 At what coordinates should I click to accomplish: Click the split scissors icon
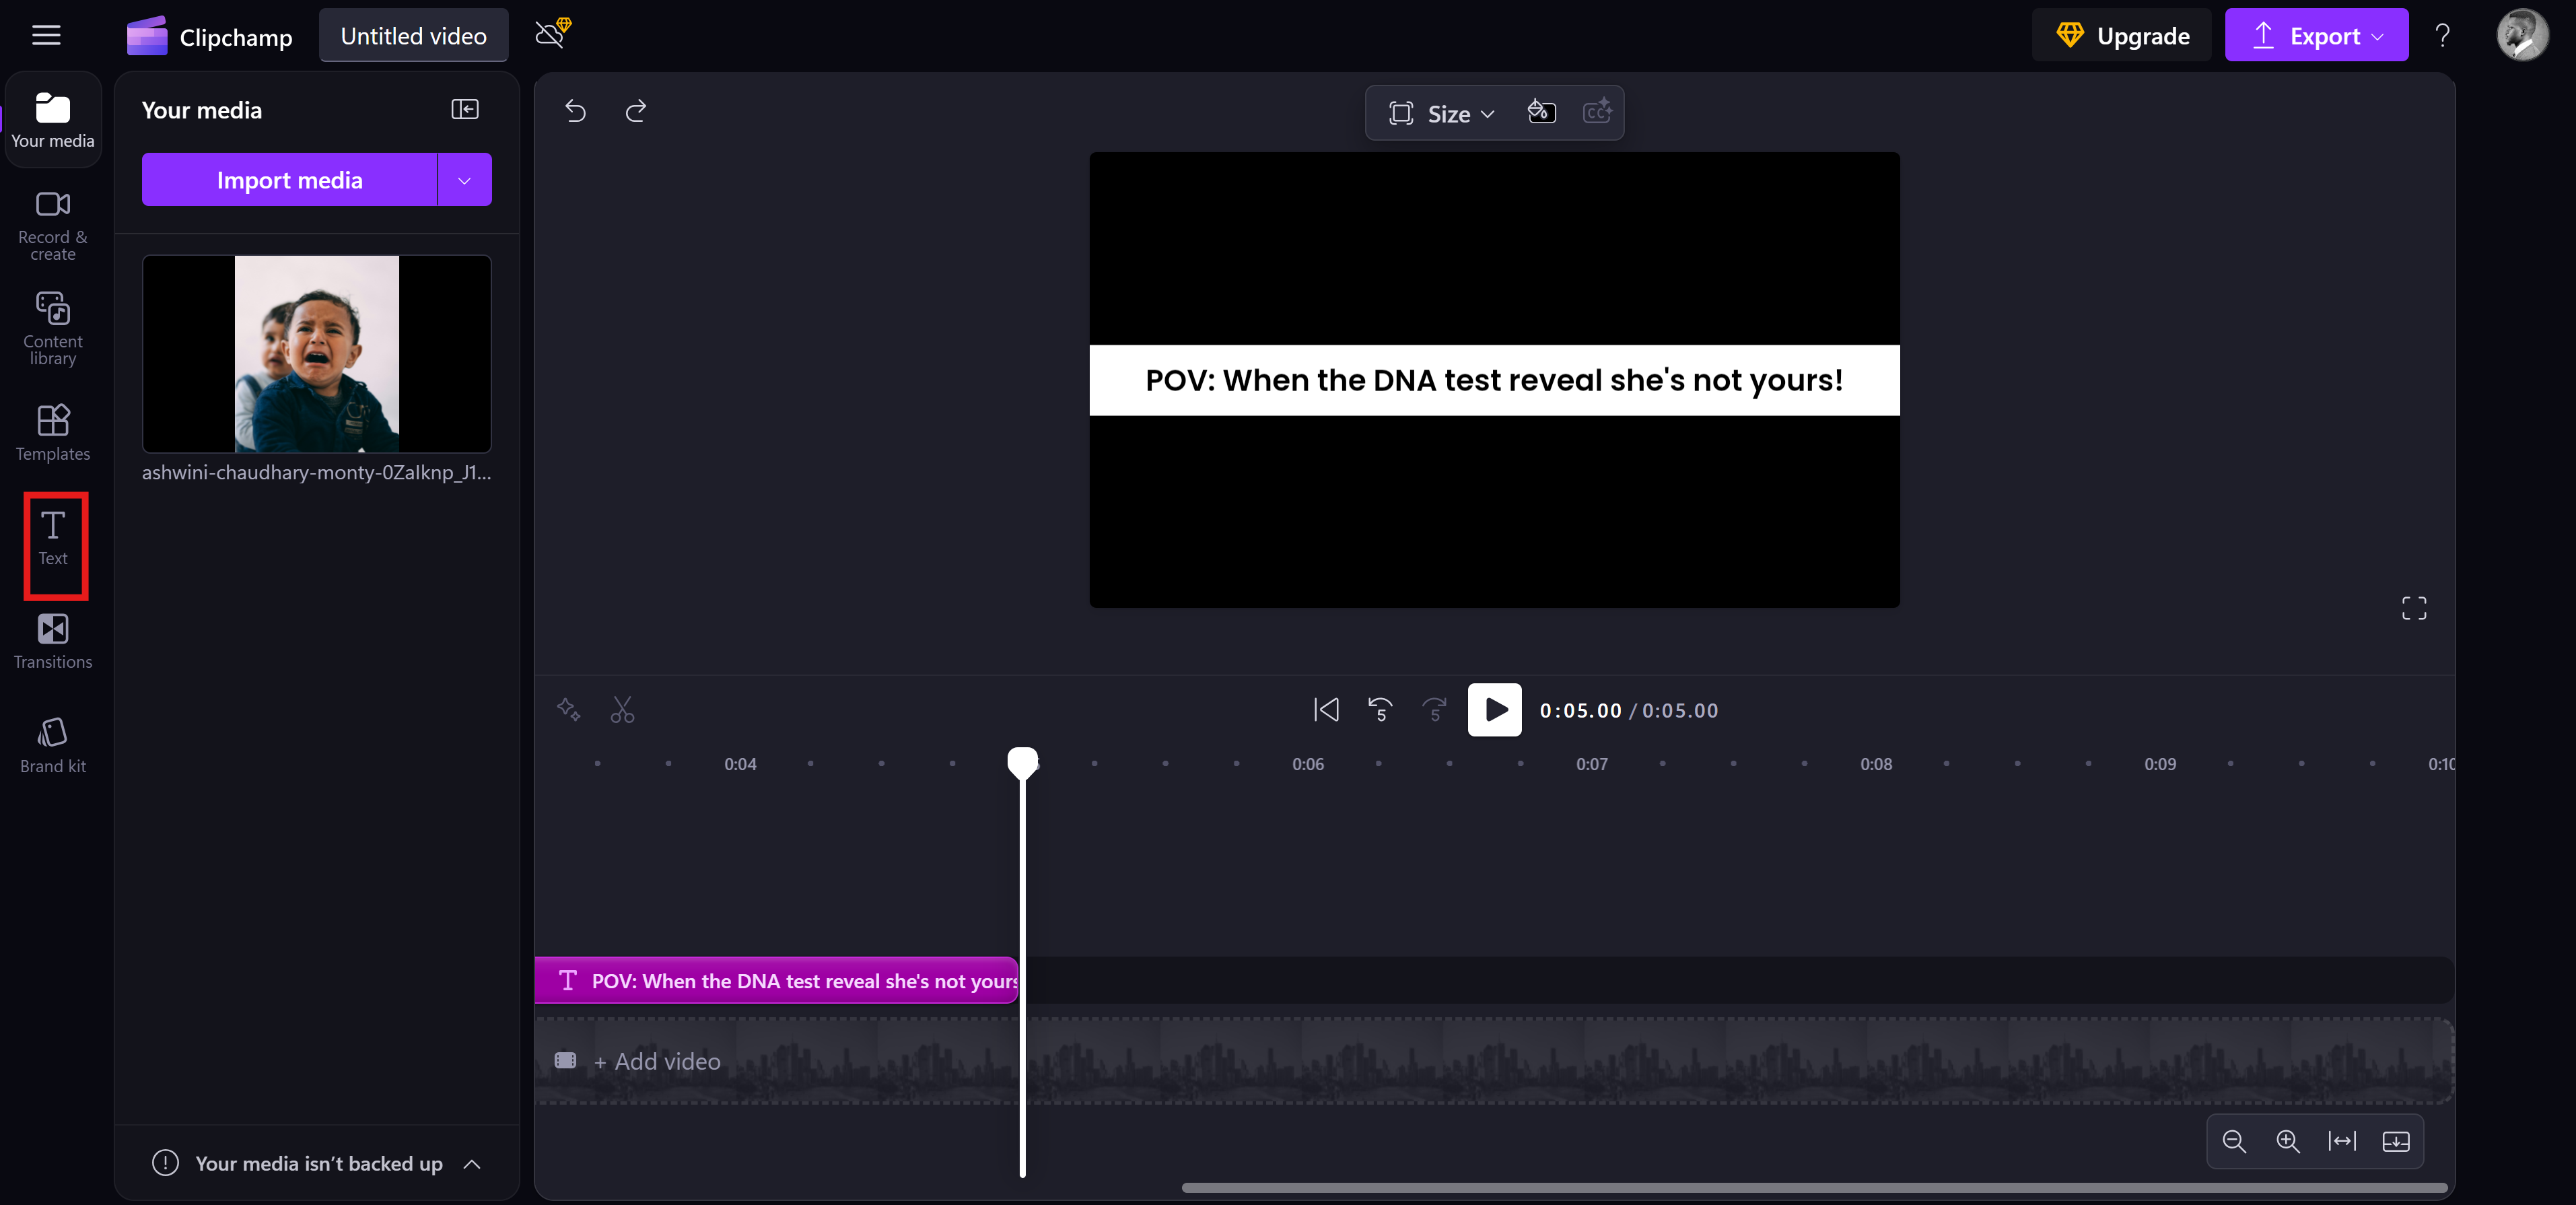click(x=622, y=710)
